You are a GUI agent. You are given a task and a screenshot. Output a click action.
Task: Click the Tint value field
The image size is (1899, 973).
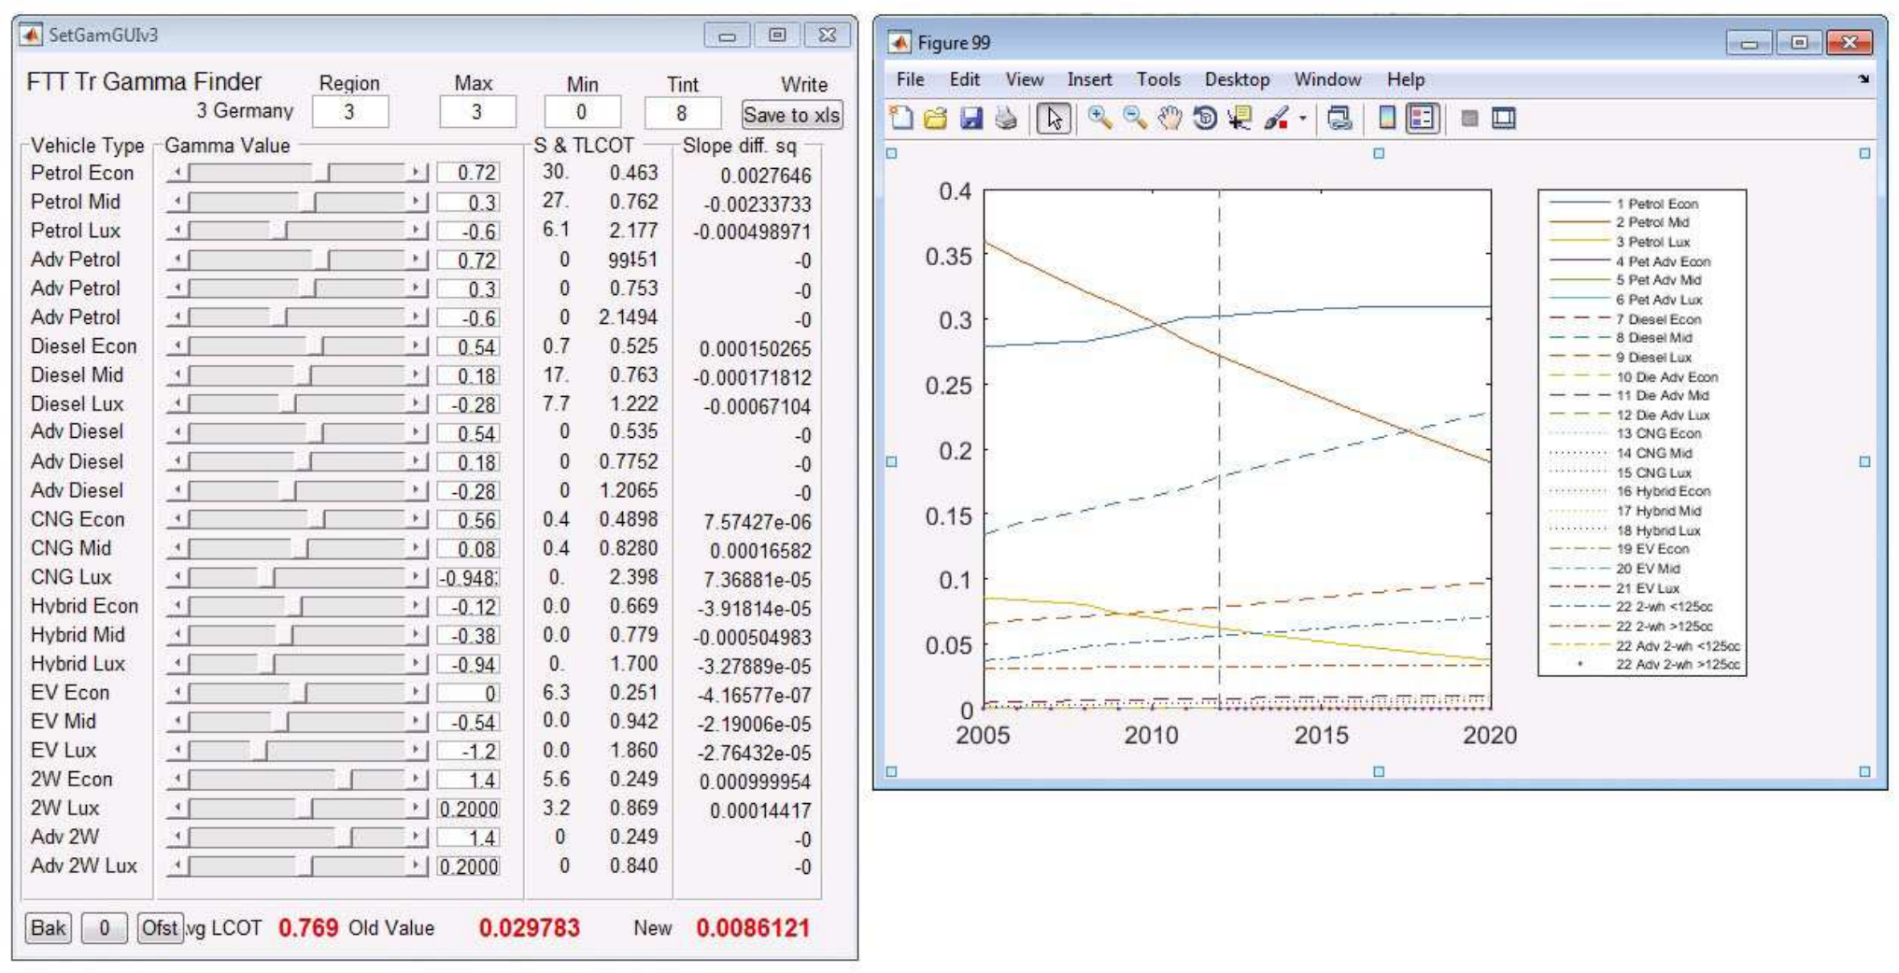(682, 113)
